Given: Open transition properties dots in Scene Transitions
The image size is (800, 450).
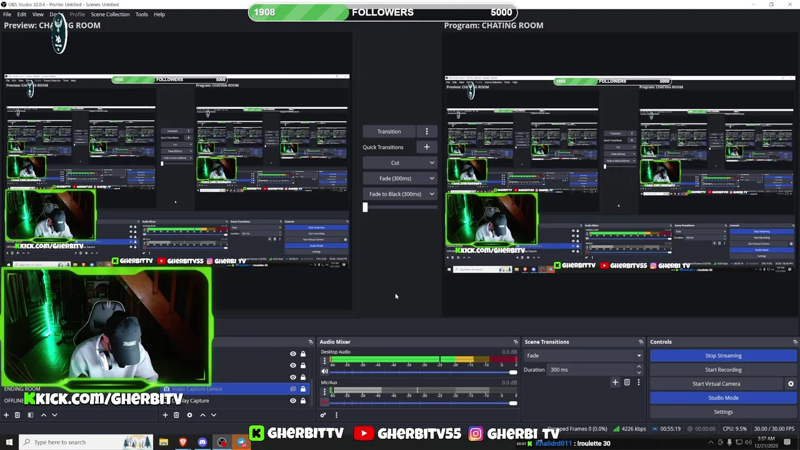Looking at the screenshot, I should tap(638, 382).
